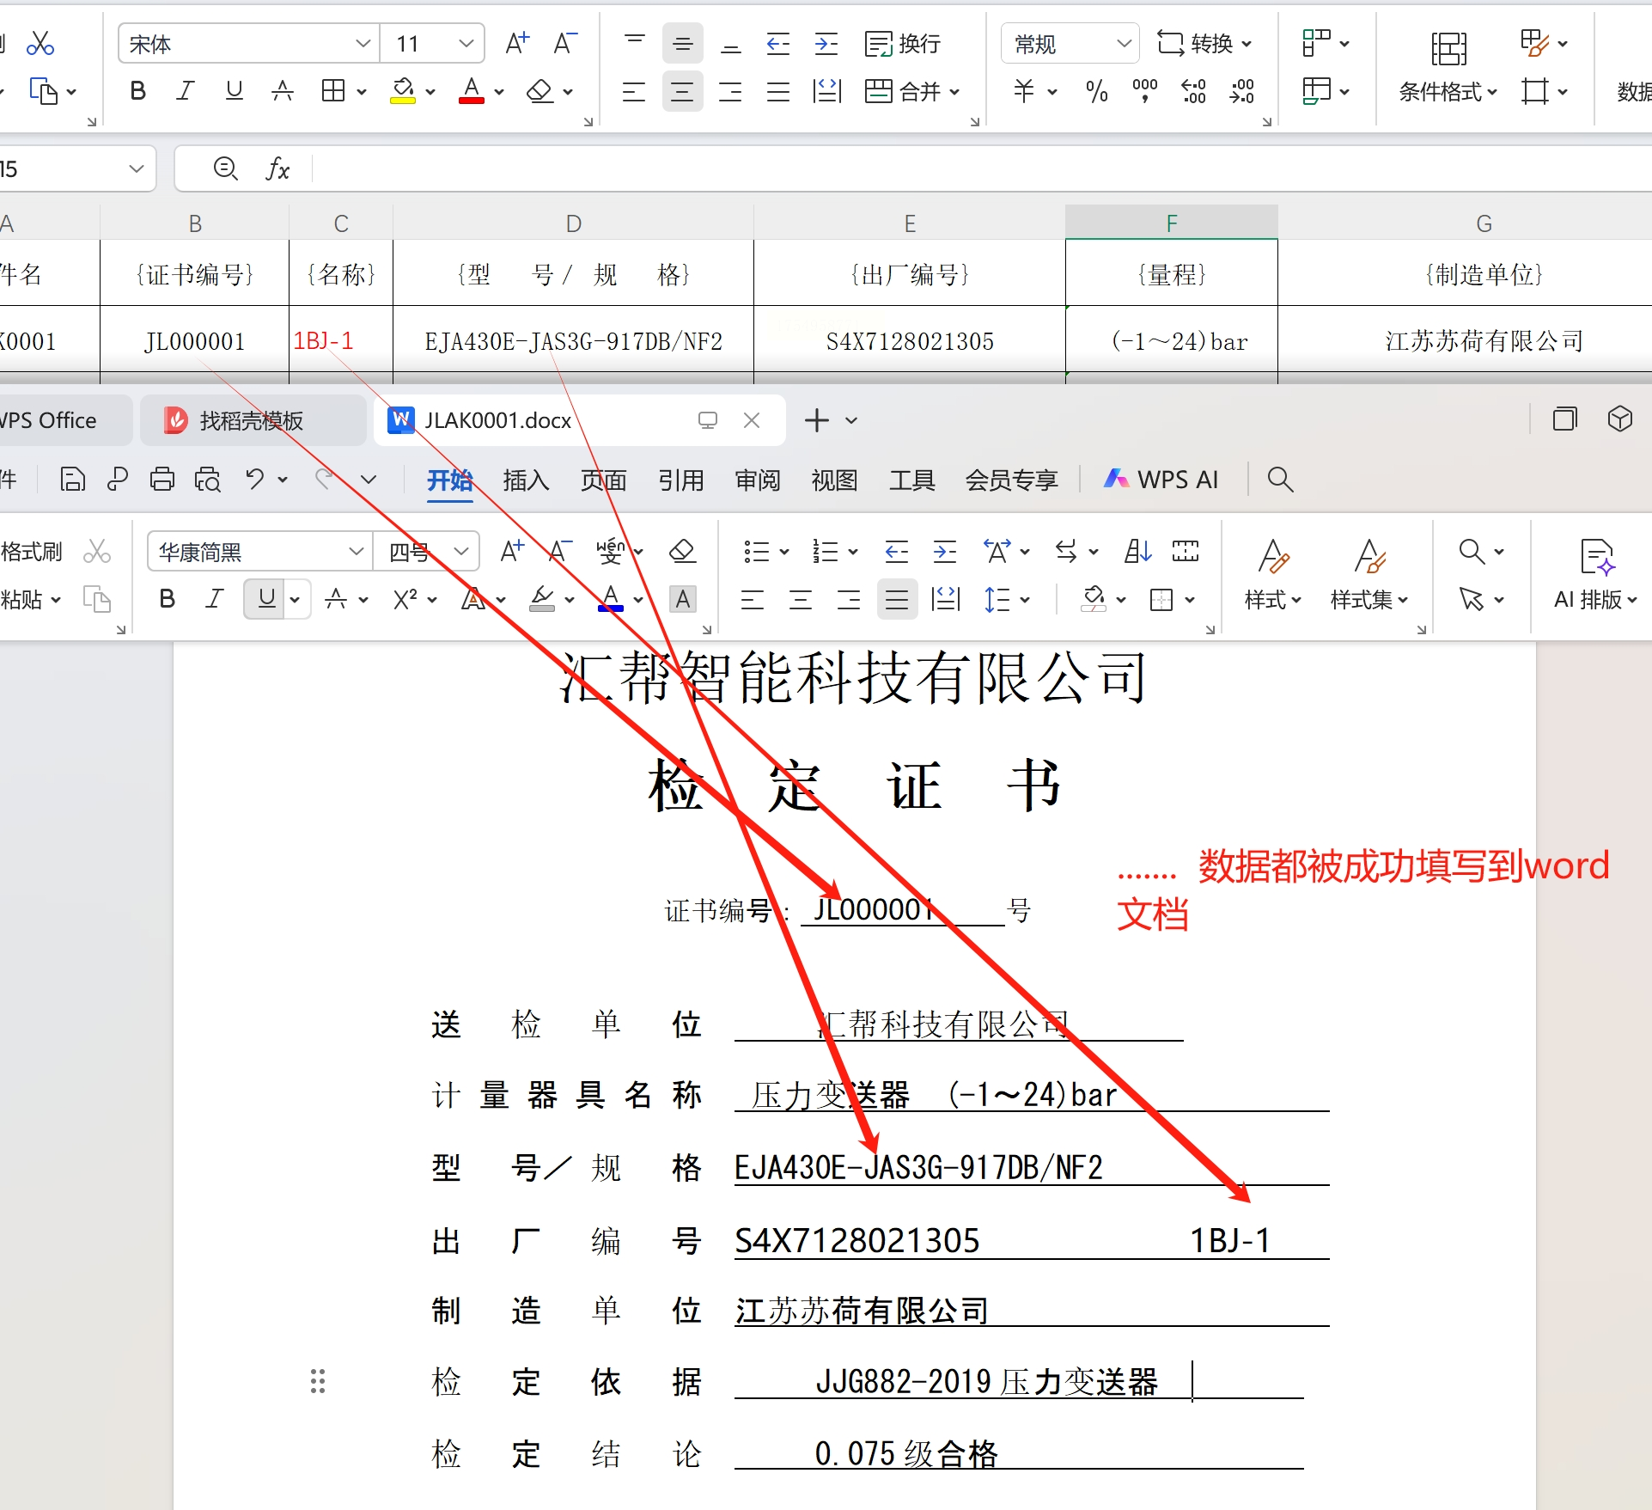Click the Word bulleted list icon
This screenshot has height=1510, width=1652.
(757, 551)
